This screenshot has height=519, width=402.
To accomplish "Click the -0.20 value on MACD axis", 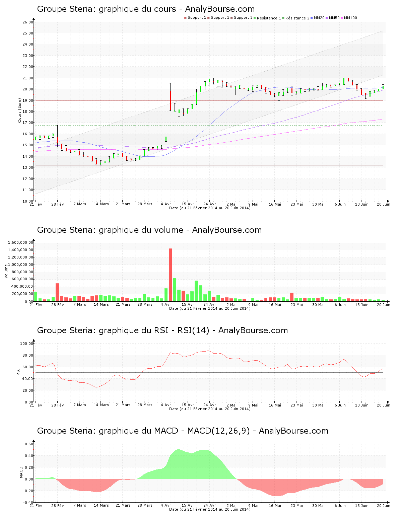I will point(28,491).
